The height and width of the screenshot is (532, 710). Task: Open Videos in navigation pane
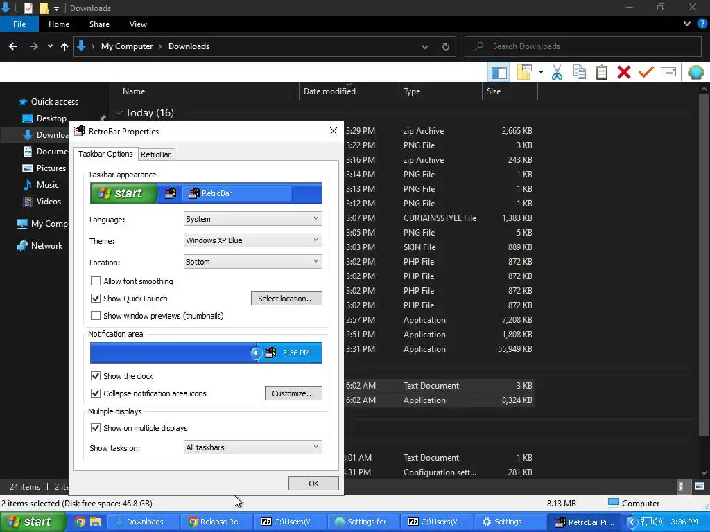tap(49, 202)
